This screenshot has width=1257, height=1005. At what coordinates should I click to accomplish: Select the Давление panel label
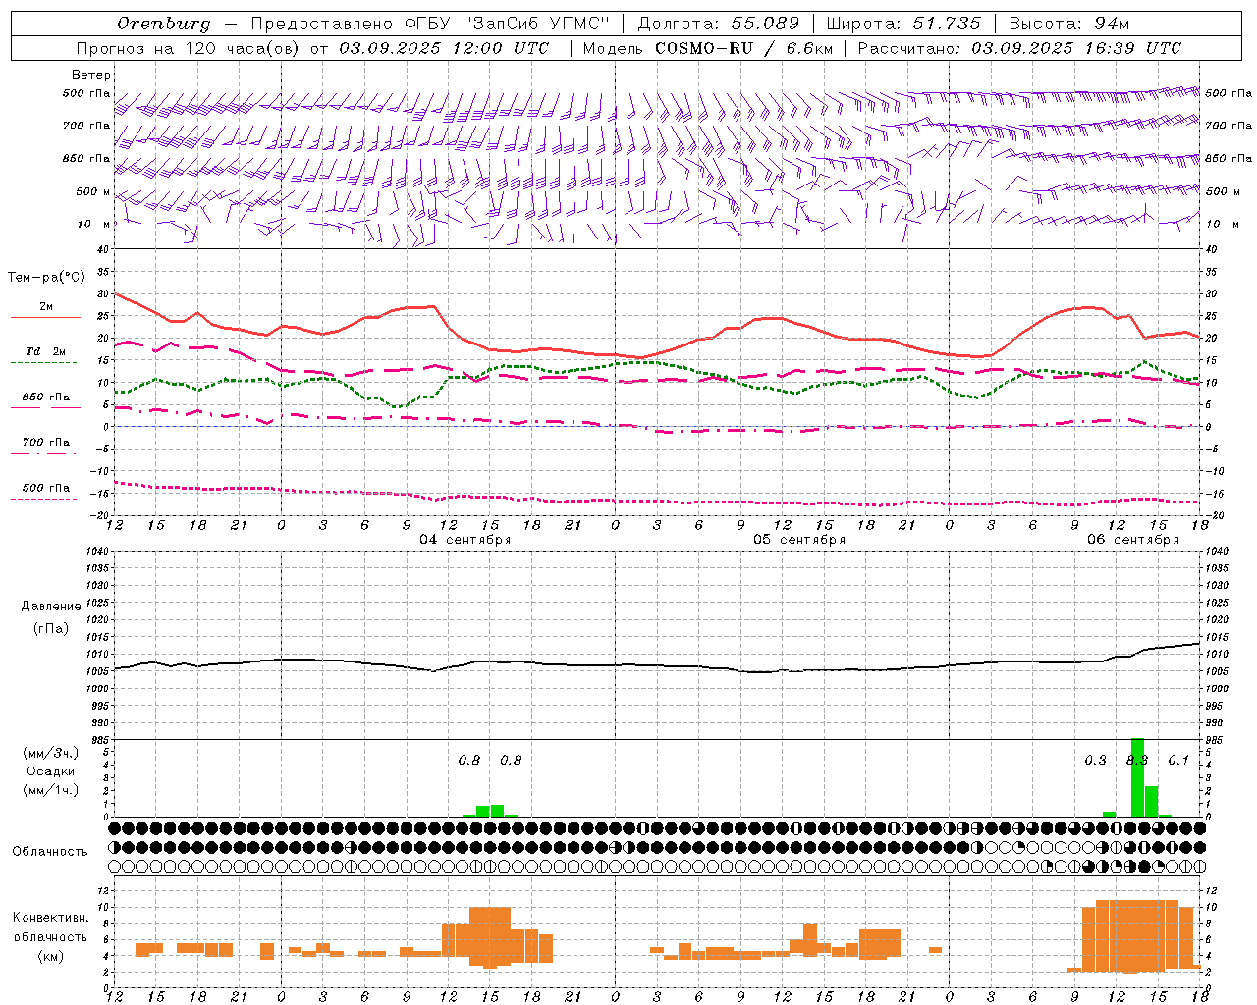51,607
